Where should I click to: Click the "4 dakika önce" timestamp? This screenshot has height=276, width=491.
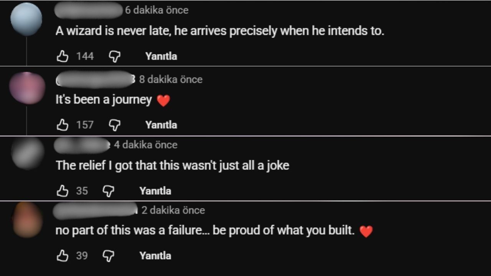(x=145, y=145)
